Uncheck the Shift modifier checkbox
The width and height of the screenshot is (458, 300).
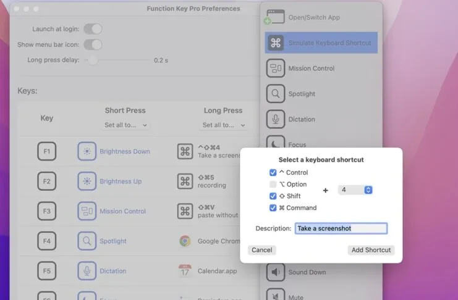(x=273, y=196)
